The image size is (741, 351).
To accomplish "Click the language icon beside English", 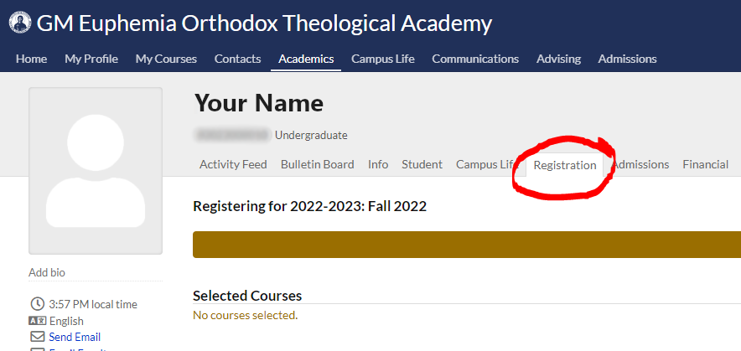I will 37,321.
